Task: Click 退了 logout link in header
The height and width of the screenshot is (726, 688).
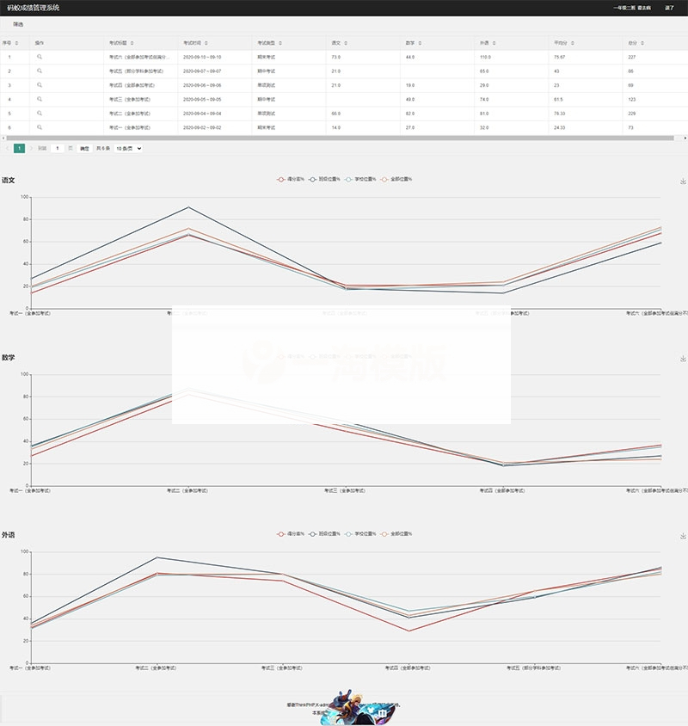Action: click(x=670, y=8)
